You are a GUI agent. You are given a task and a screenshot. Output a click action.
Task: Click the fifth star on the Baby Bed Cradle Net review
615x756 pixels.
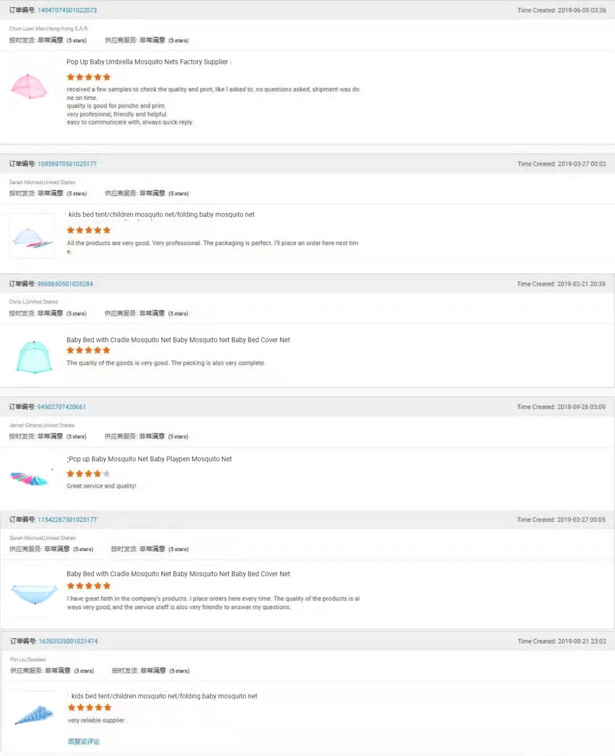pos(106,350)
